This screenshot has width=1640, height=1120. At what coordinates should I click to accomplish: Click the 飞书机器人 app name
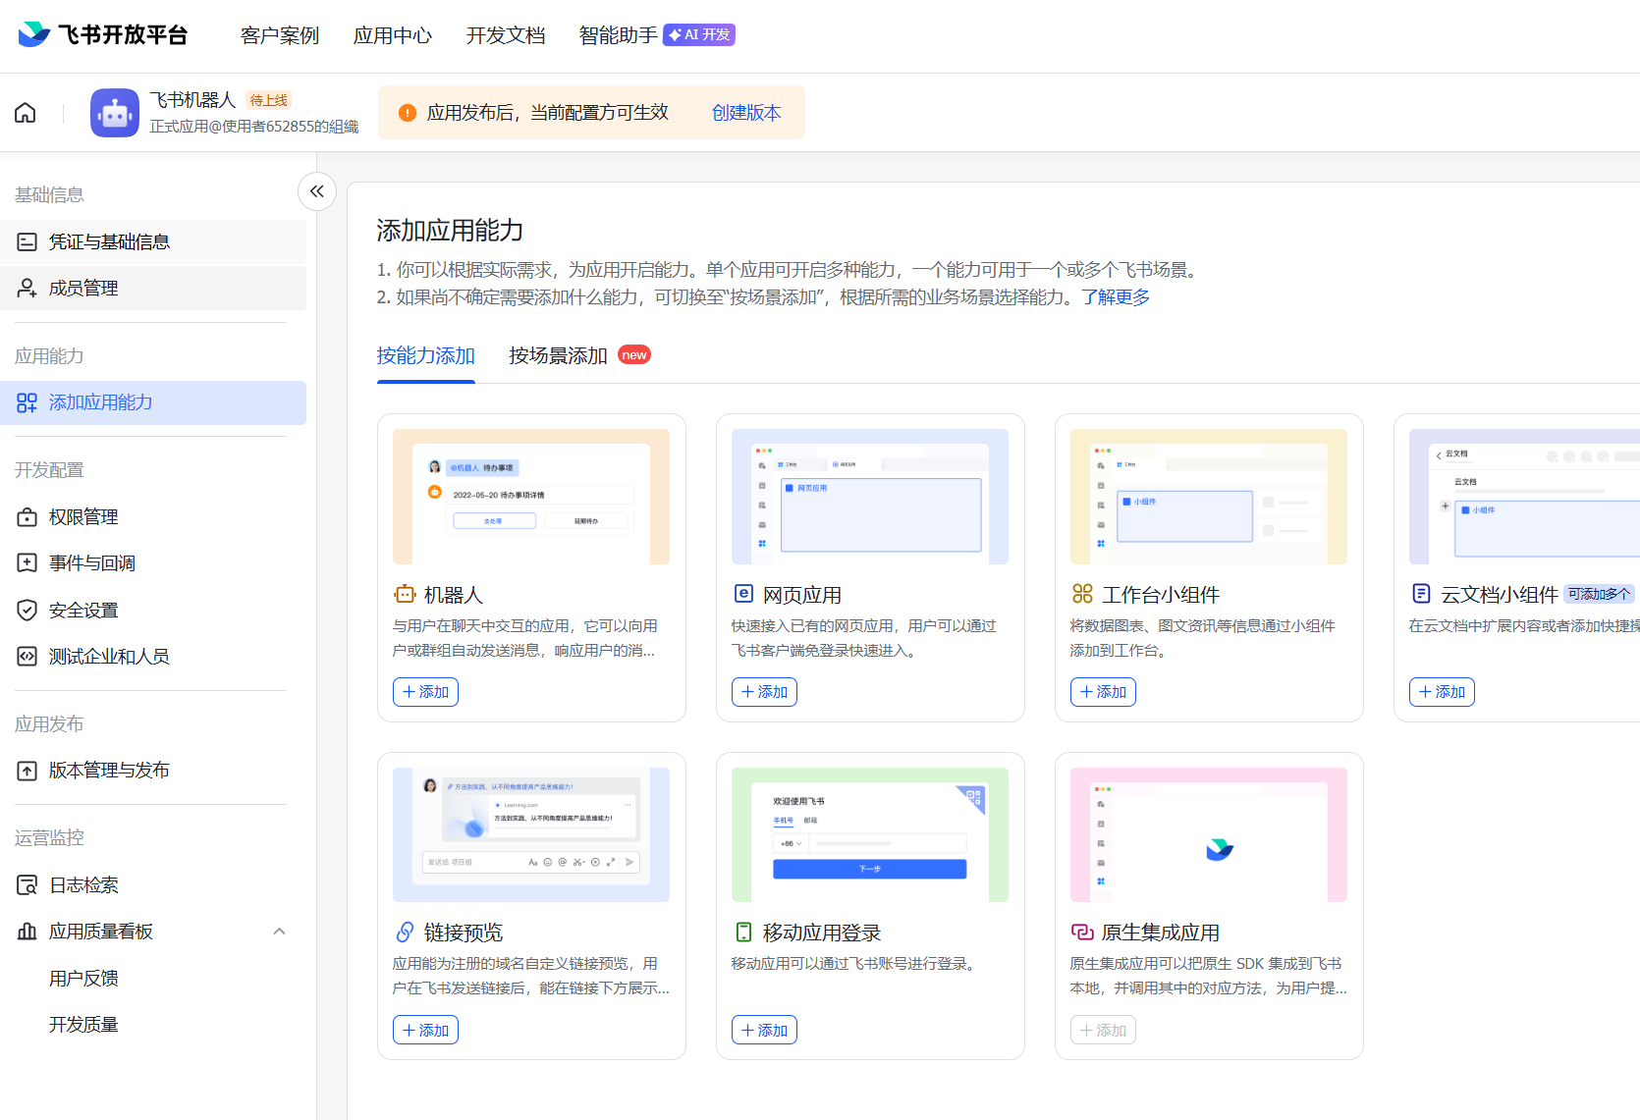[192, 100]
